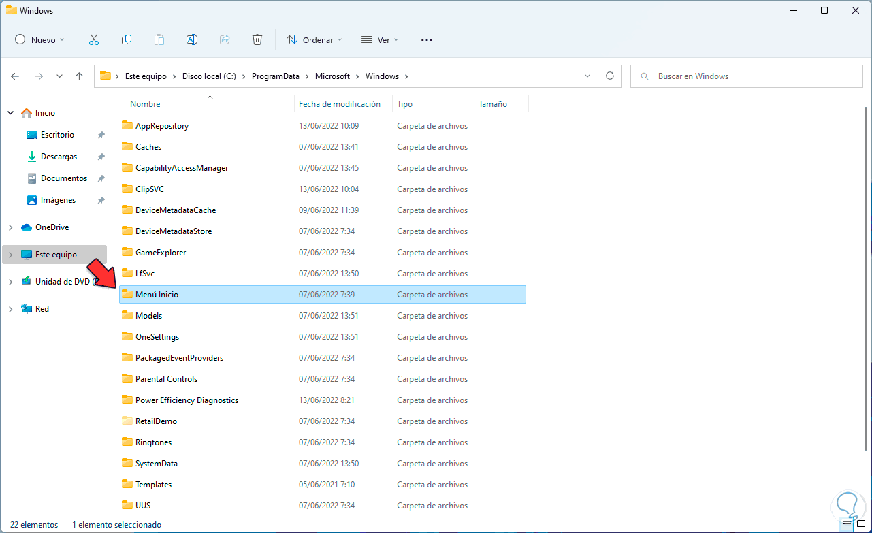
Task: Click the Copy icon in toolbar
Action: coord(127,39)
